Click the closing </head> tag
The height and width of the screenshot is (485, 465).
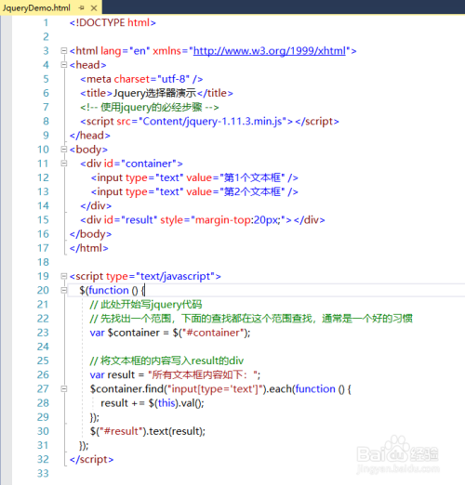(x=90, y=136)
